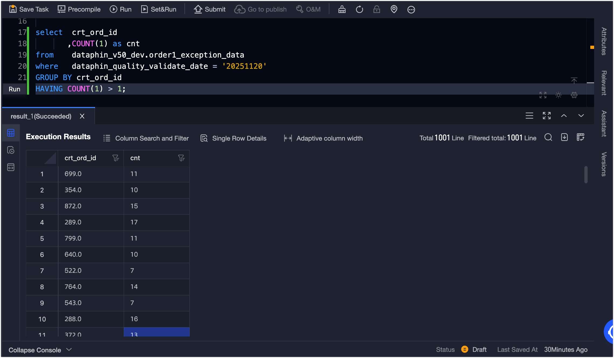Expand the code editor to fullscreen
Image resolution: width=614 pixels, height=358 pixels.
[543, 95]
